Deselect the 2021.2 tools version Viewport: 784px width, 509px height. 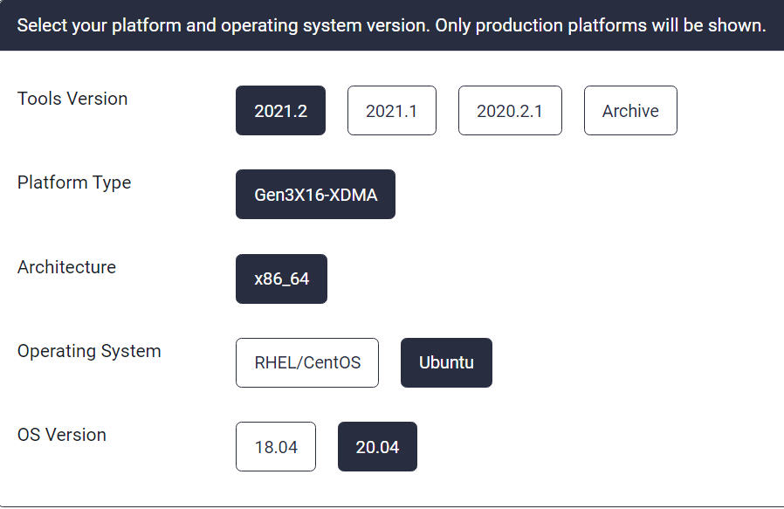click(x=280, y=110)
